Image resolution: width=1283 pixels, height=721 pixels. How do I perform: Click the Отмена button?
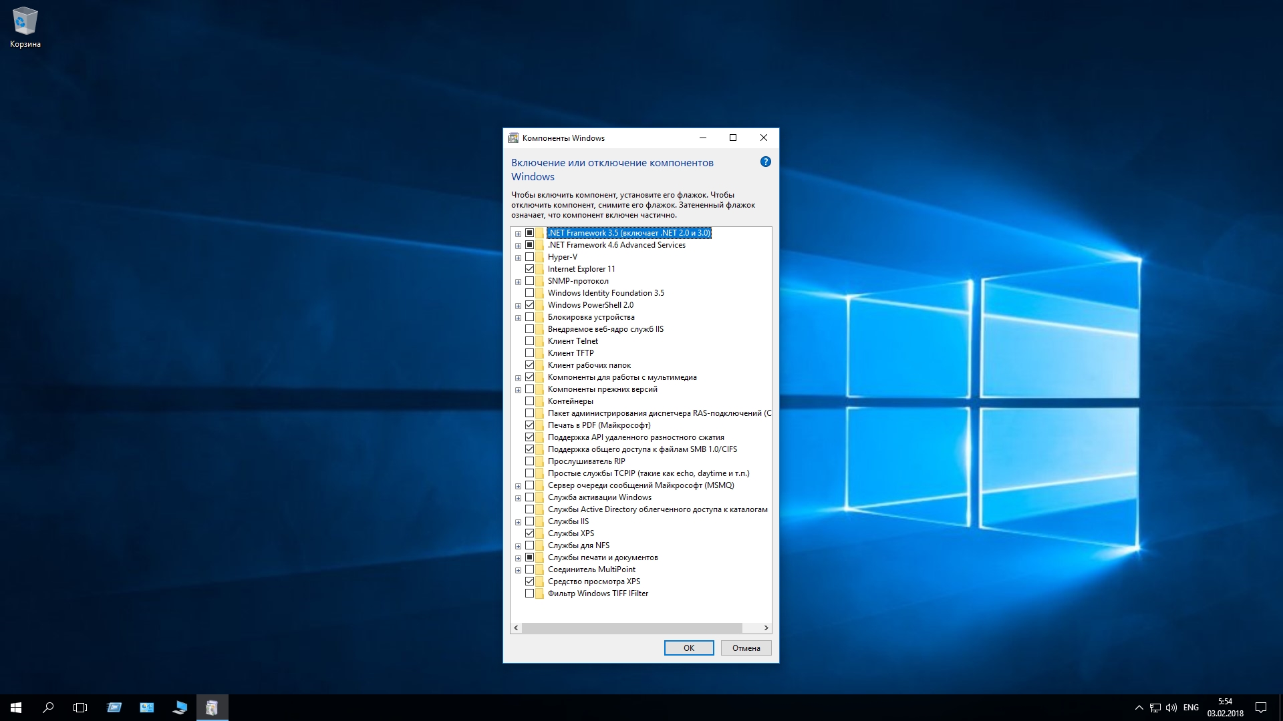(746, 648)
